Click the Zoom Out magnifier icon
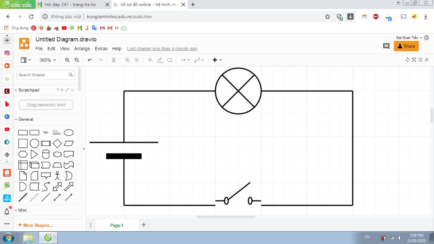Viewport: 434px width, 244px height. tap(77, 60)
